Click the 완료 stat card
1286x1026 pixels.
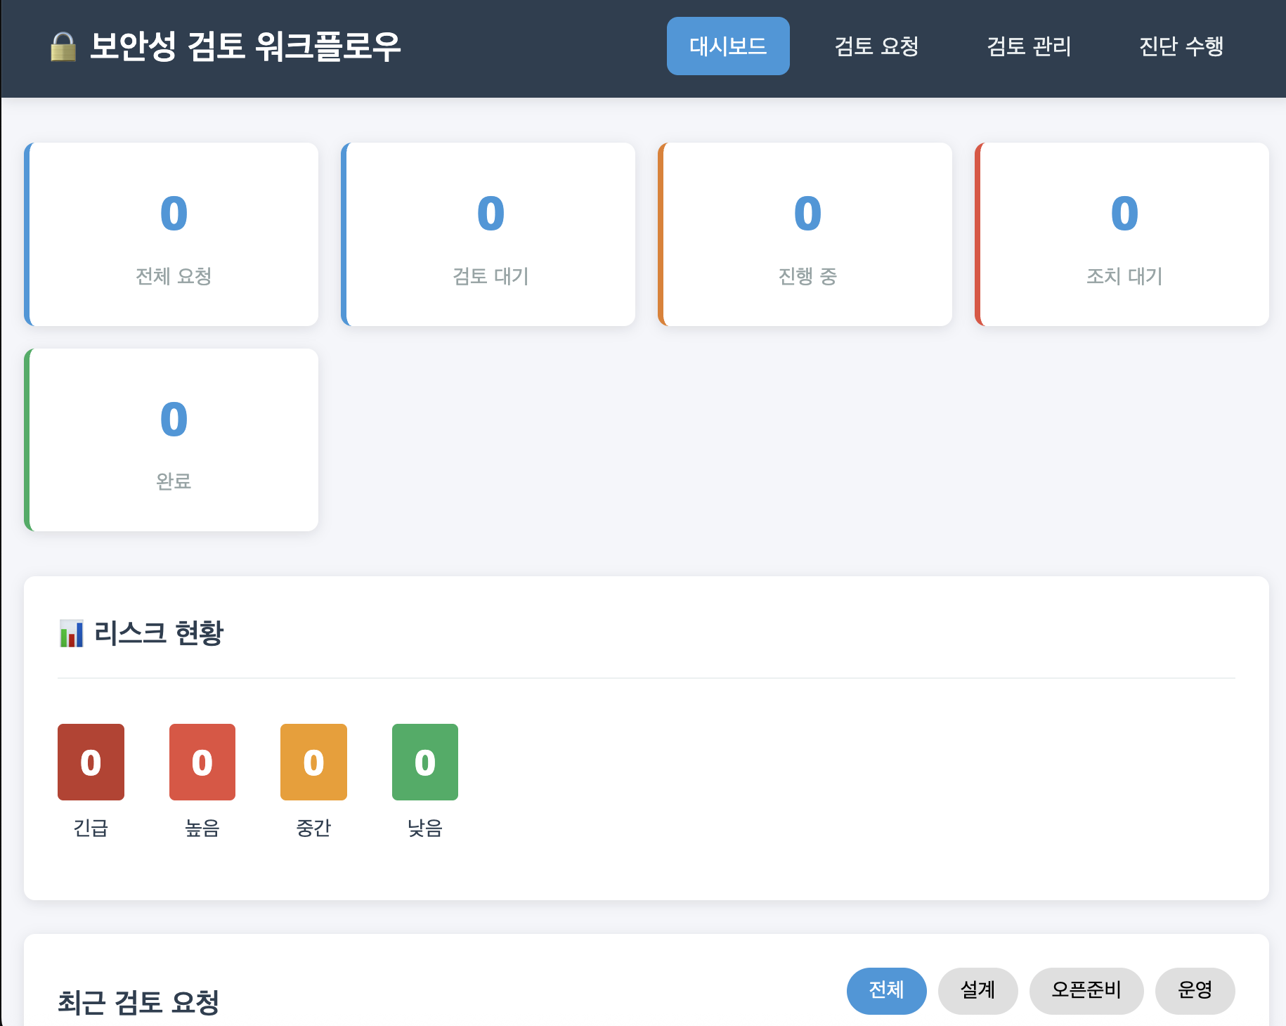[x=171, y=440]
